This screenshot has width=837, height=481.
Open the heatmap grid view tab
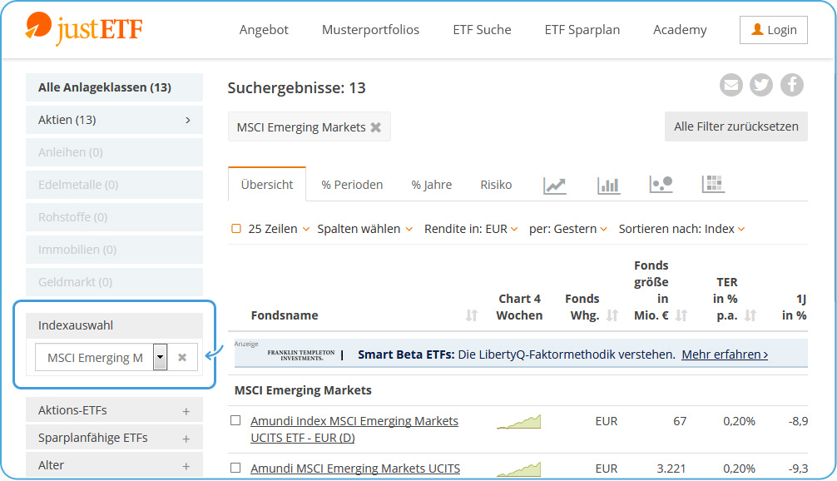(x=713, y=184)
